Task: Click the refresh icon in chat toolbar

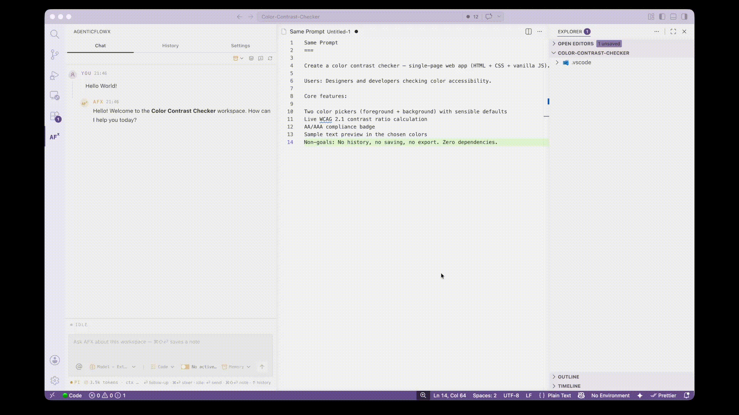Action: pyautogui.click(x=270, y=58)
